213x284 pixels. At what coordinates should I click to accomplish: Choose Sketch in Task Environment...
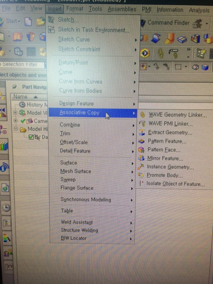[93, 30]
